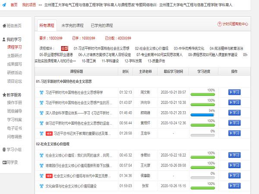
Task: Filter courses by 11-学科建设 module
Action: (x=110, y=61)
